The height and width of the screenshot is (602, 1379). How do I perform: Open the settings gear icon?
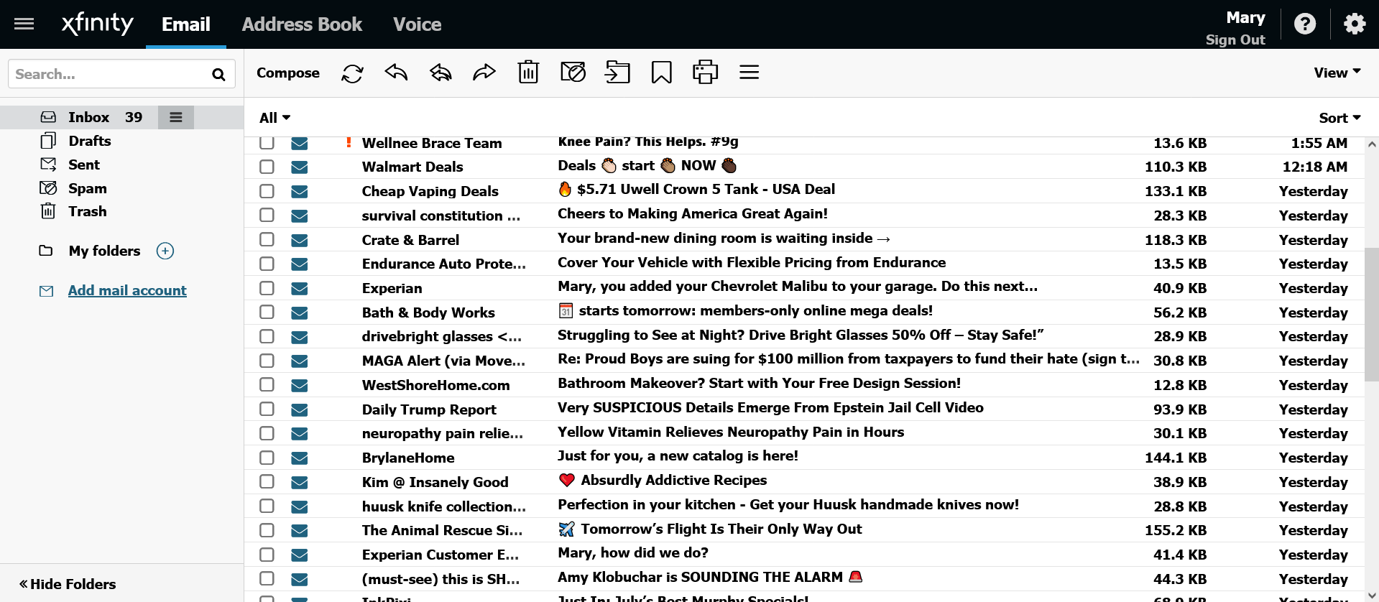[x=1355, y=24]
